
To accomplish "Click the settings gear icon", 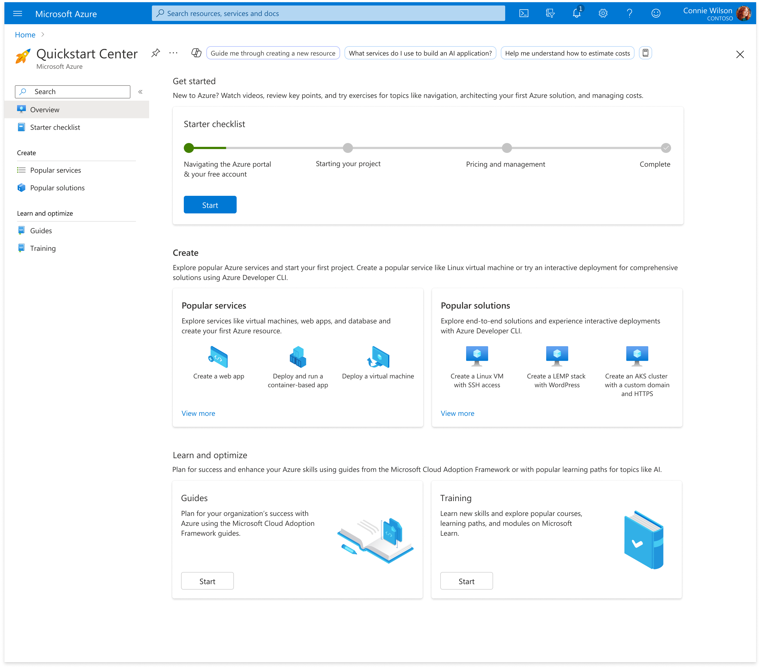I will click(x=602, y=13).
